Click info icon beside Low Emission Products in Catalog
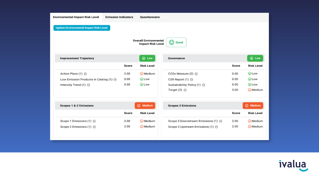 click(115, 80)
